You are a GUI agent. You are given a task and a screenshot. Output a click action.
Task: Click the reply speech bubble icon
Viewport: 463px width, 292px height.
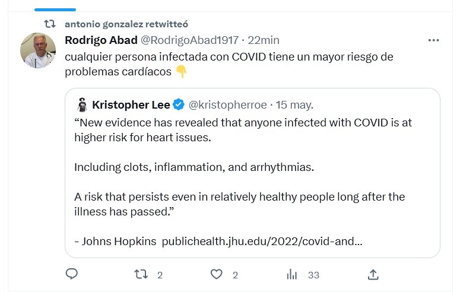coord(72,274)
